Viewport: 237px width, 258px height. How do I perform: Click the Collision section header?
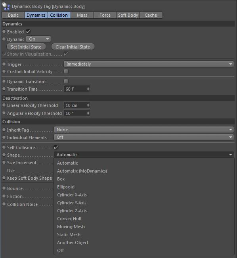point(118,122)
